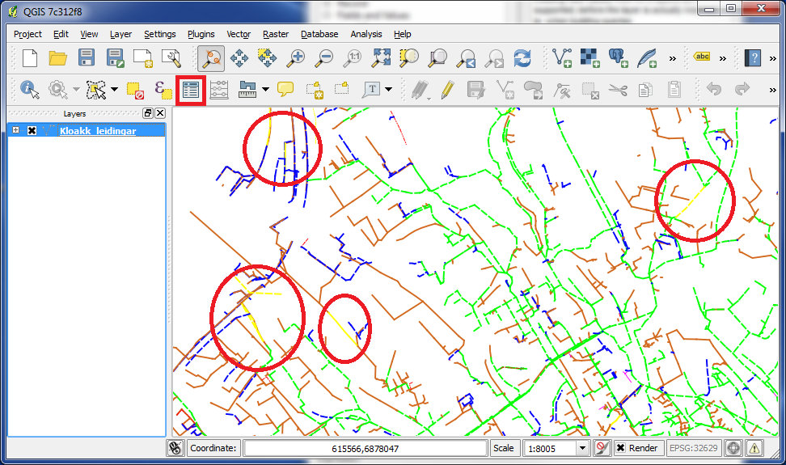Go back to the last zoom extent
The width and height of the screenshot is (786, 465).
(x=467, y=58)
